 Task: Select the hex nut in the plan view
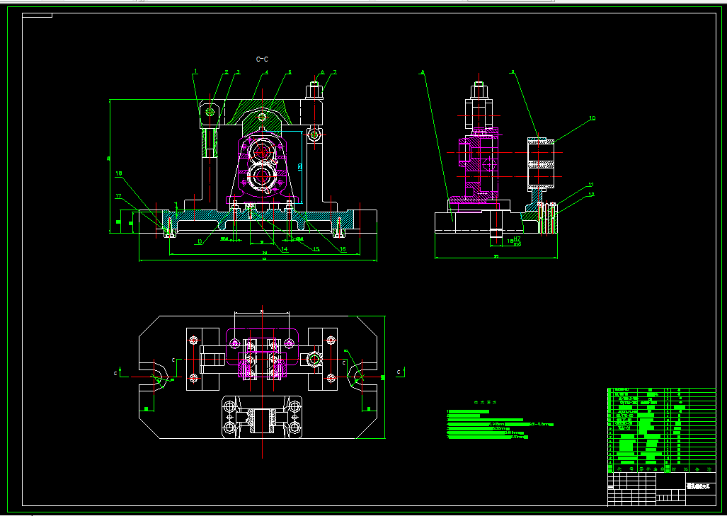(315, 359)
